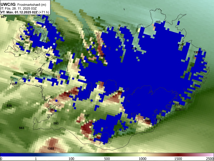This screenshot has width=214, height=161.
Task: Click the "327" value on the map
Action: coord(124,131)
